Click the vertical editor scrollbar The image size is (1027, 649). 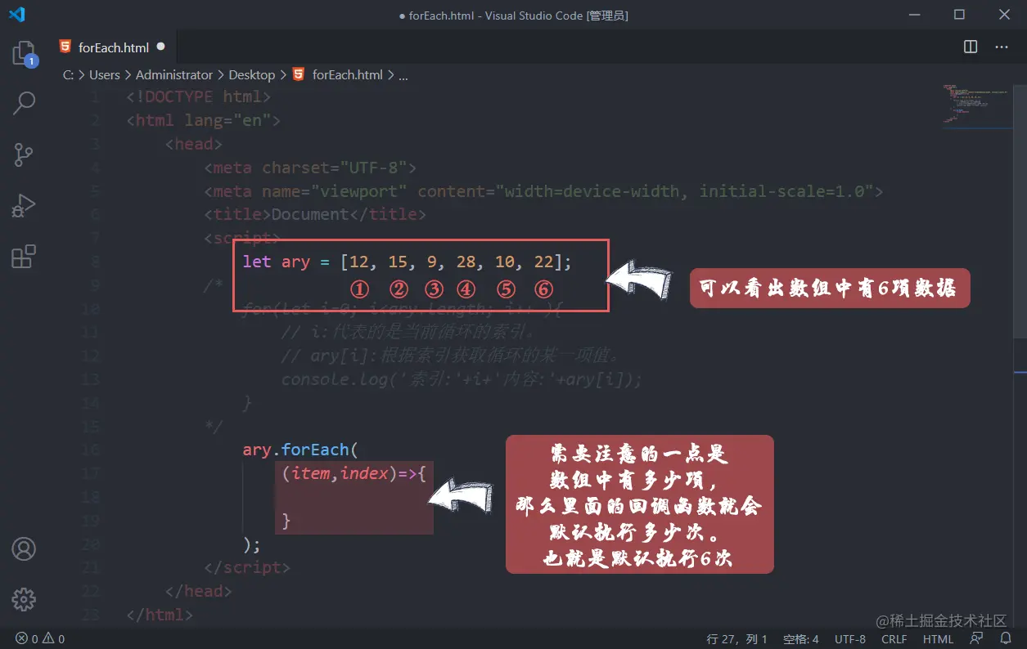coord(1020,210)
